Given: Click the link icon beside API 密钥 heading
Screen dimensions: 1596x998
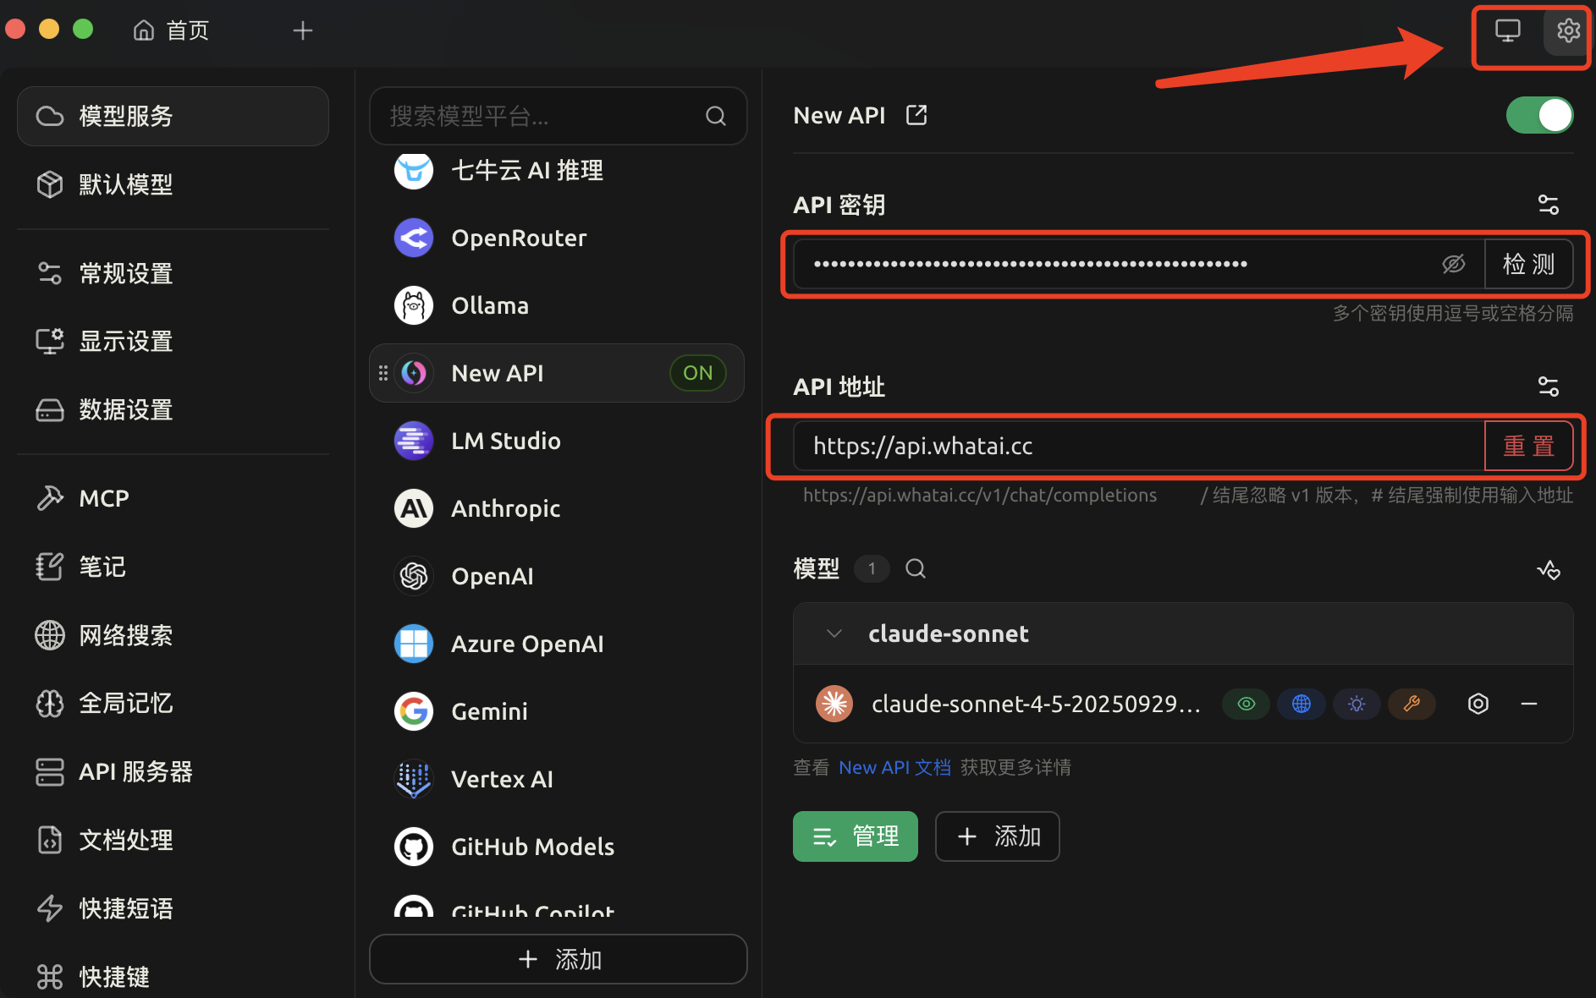Looking at the screenshot, I should click(1549, 204).
